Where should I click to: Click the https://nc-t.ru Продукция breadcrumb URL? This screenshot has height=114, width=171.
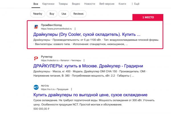pyautogui.click(x=55, y=89)
